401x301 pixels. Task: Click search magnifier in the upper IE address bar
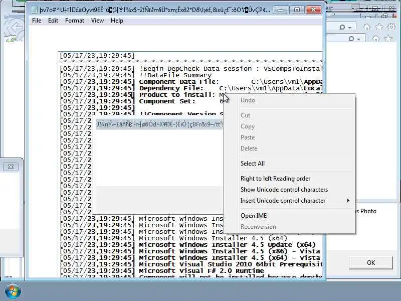point(342,27)
